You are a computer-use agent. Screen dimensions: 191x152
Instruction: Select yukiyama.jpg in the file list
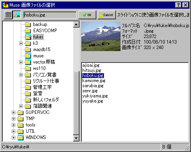tap(95, 96)
